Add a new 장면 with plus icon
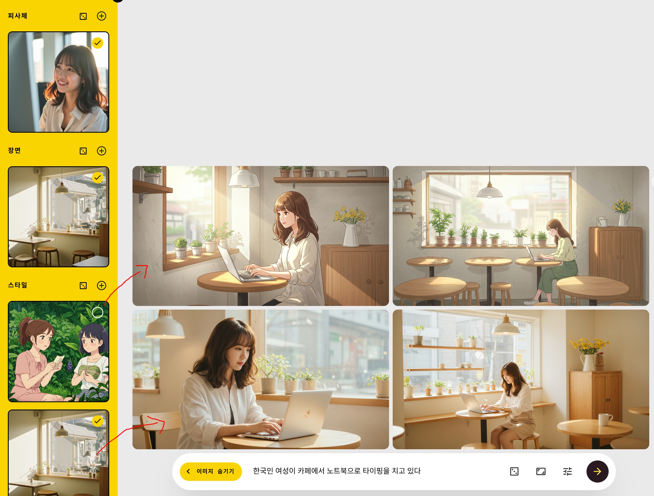This screenshot has width=654, height=496. (101, 151)
